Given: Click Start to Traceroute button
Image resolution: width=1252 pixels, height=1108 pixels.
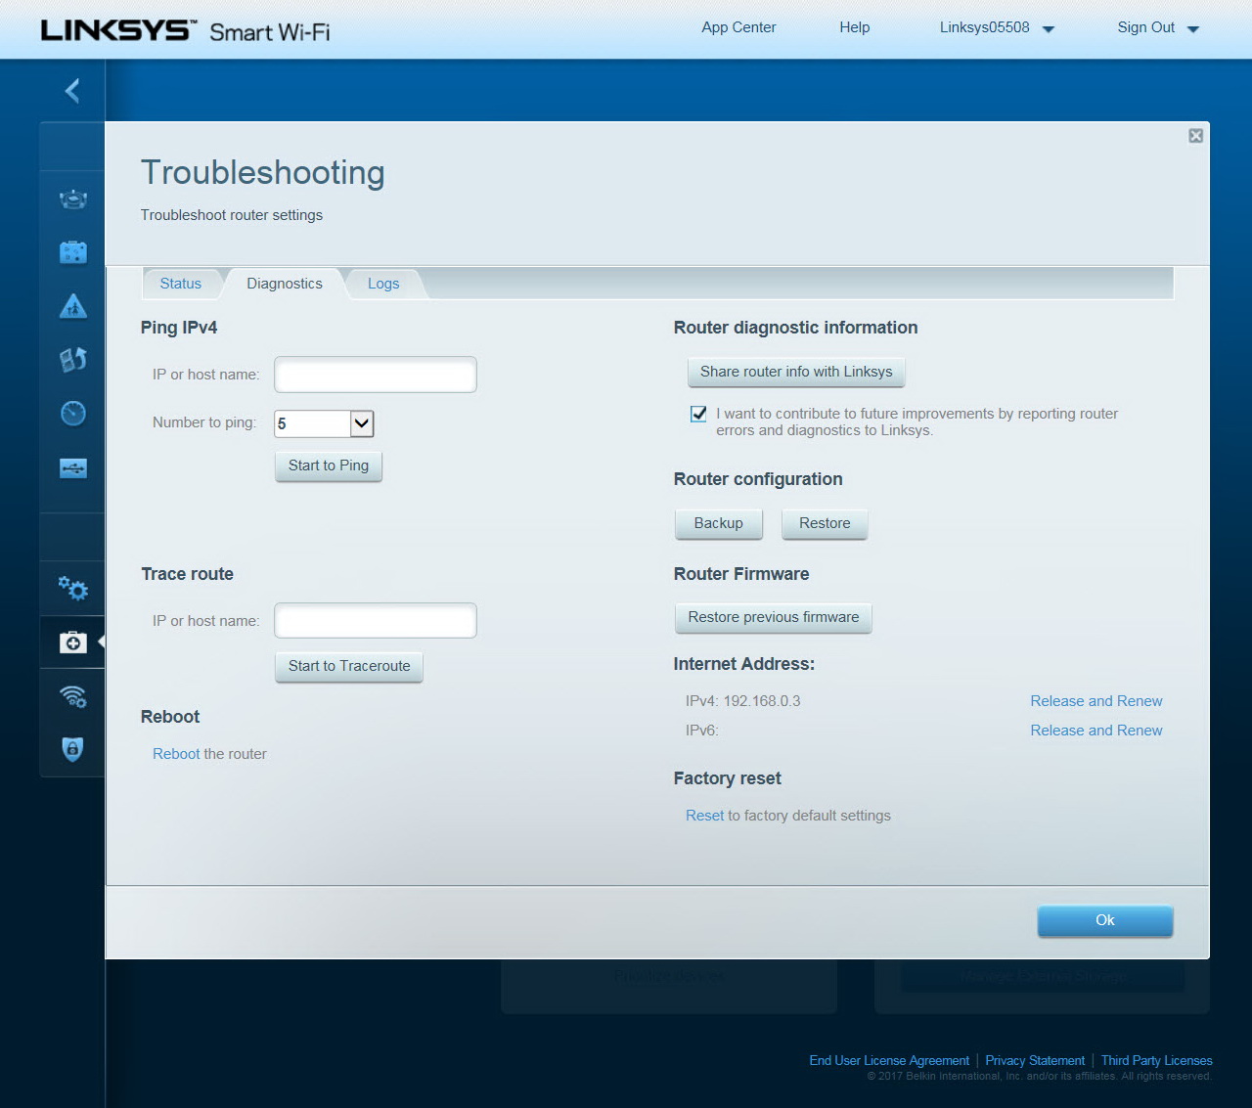Looking at the screenshot, I should [x=349, y=666].
